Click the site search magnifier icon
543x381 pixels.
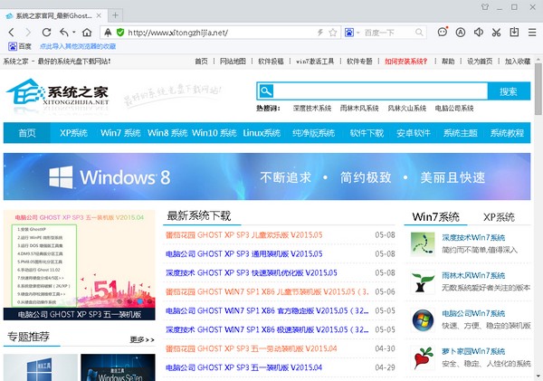click(x=266, y=91)
